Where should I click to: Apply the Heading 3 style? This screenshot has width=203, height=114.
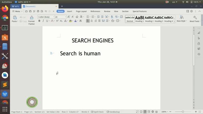coord(159,19)
